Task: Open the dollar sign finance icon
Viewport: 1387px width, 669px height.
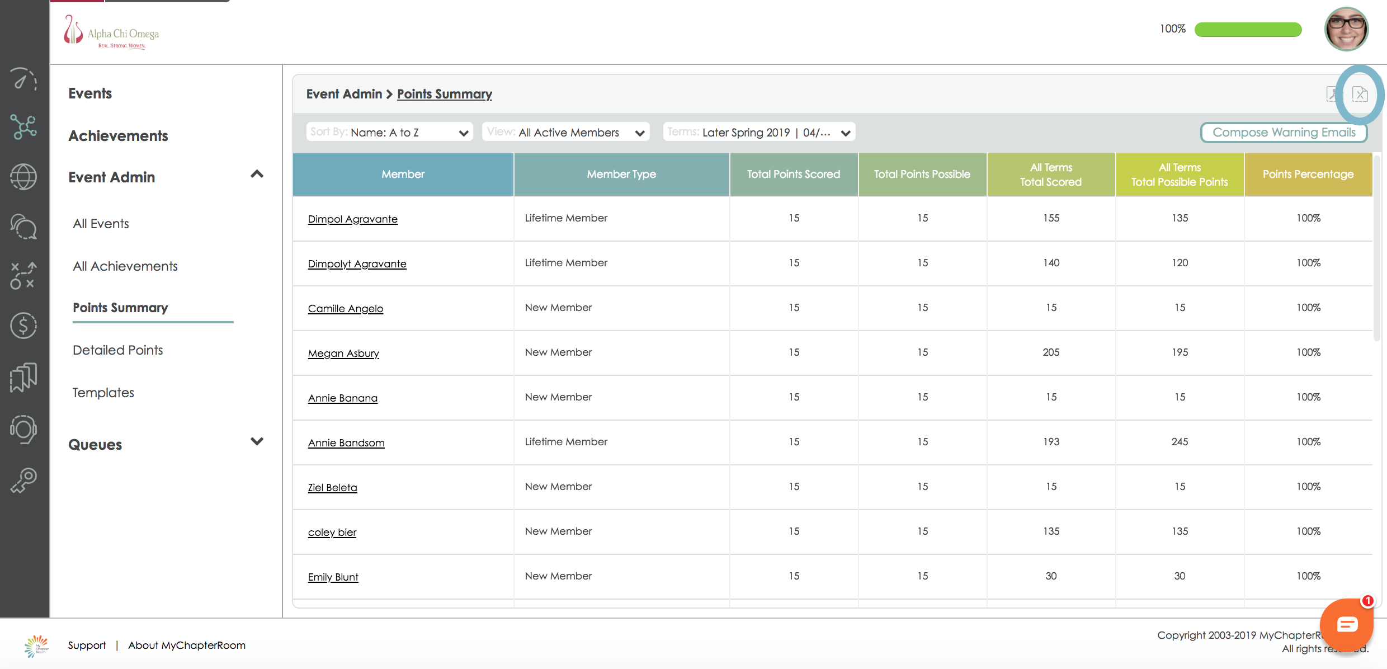Action: click(x=23, y=326)
